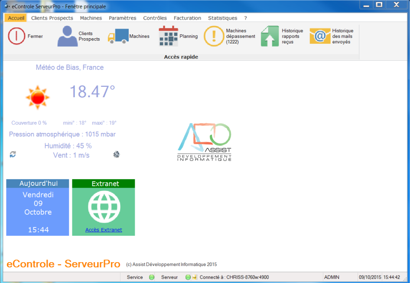Click the Aujourd'hui date tile
The width and height of the screenshot is (410, 283).
(x=38, y=207)
